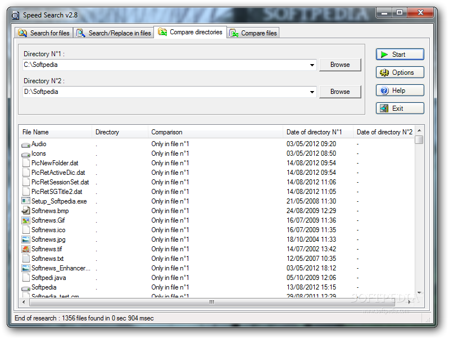Minimize the Speed Search window
449x339 pixels.
[384, 12]
